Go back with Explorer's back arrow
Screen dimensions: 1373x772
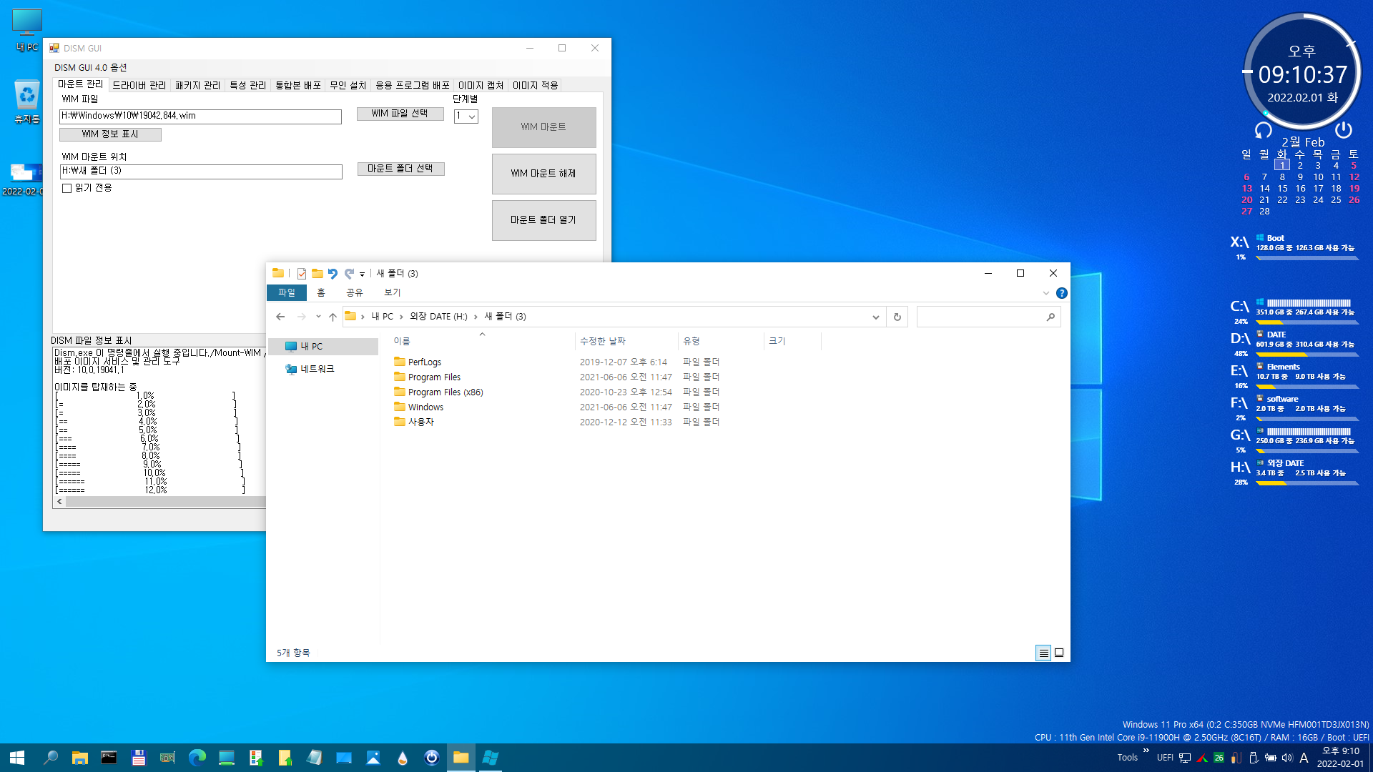[280, 317]
